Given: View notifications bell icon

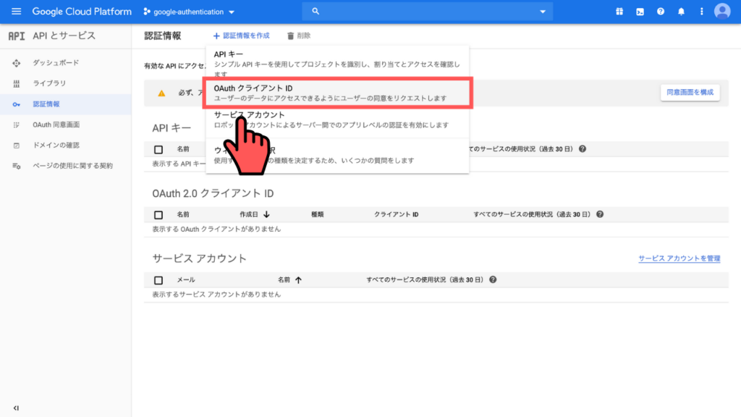Looking at the screenshot, I should point(681,12).
